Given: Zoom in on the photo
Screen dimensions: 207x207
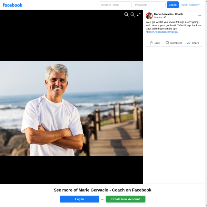Looking at the screenshot, I should (x=126, y=14).
